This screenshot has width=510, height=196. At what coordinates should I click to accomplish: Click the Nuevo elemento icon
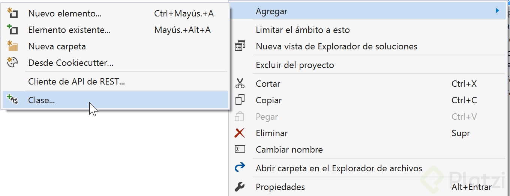coord(13,13)
